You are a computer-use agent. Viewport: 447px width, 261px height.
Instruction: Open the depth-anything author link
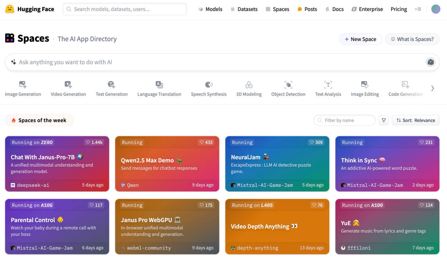[254, 248]
